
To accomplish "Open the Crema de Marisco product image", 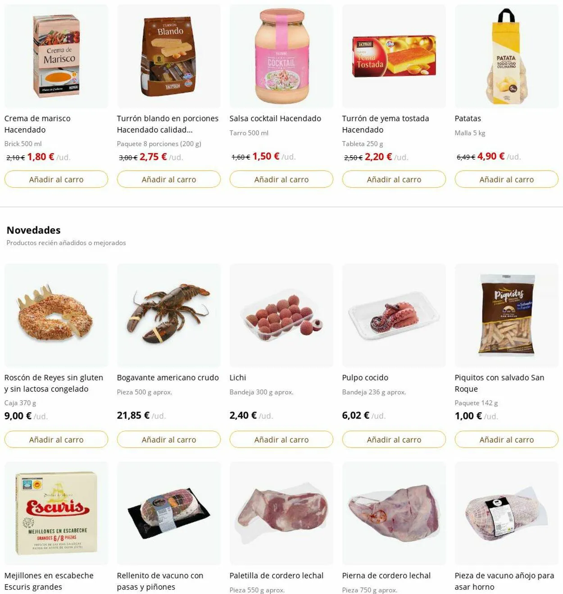I will click(x=56, y=56).
